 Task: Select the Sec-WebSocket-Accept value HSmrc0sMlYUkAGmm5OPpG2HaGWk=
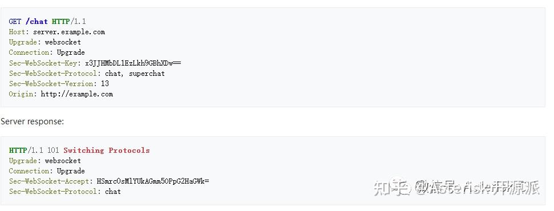coord(153,181)
